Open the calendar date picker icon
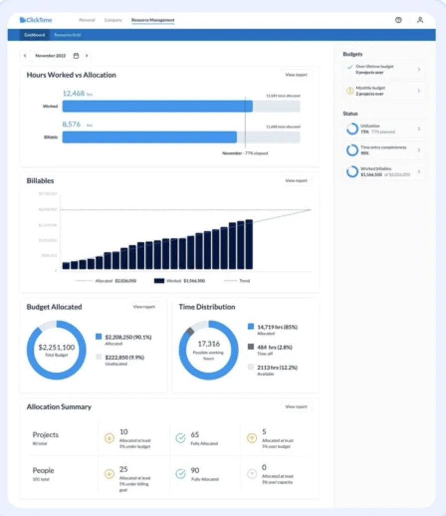 76,56
